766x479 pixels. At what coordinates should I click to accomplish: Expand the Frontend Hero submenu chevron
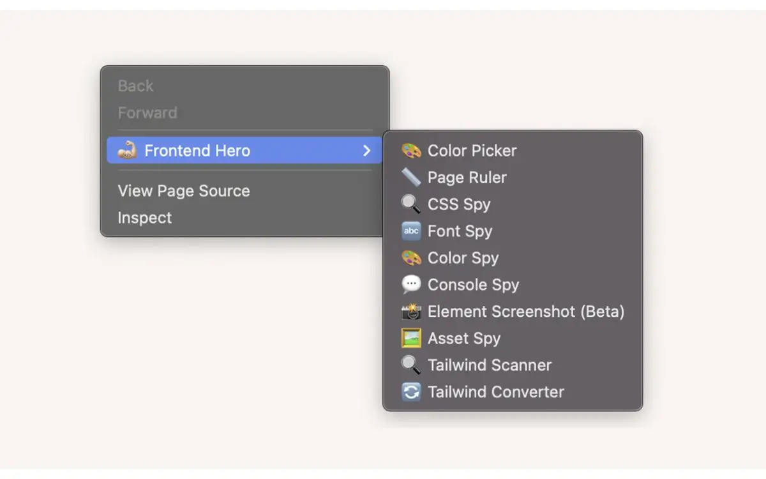[x=366, y=151]
